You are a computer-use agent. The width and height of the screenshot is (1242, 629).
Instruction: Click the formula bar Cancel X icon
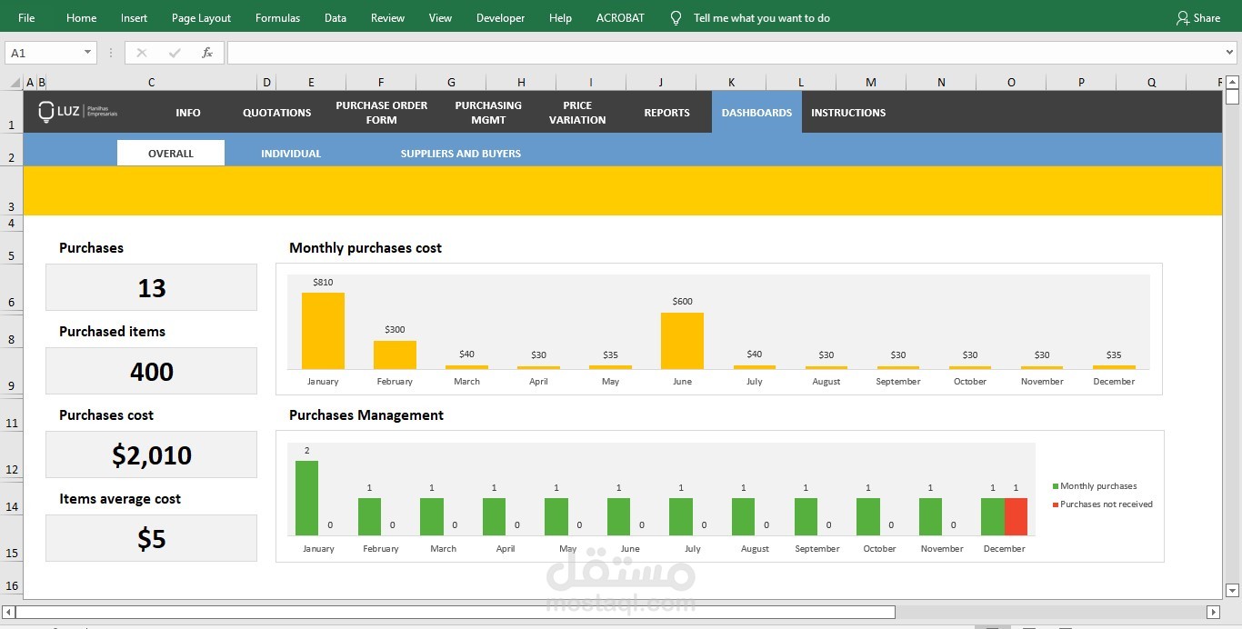142,53
